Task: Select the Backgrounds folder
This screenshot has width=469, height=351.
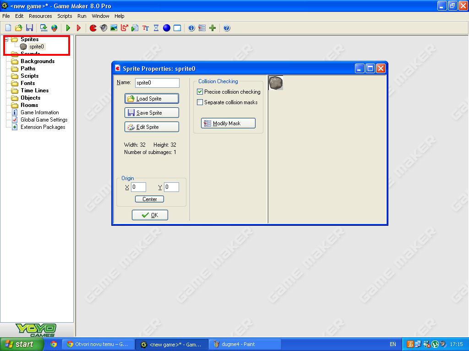Action: (x=38, y=61)
